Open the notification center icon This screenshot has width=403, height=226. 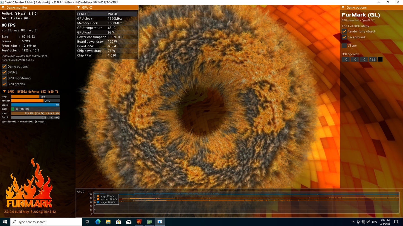click(396, 222)
